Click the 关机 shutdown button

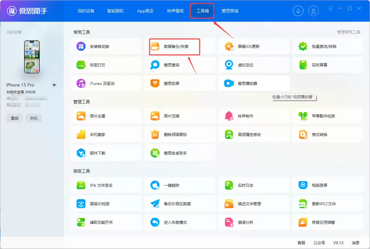[34, 118]
